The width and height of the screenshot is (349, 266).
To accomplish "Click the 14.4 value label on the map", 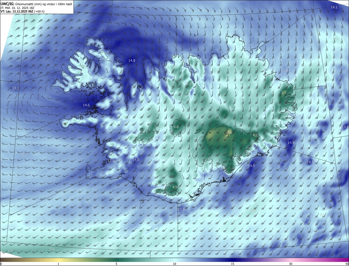I will (x=345, y=127).
